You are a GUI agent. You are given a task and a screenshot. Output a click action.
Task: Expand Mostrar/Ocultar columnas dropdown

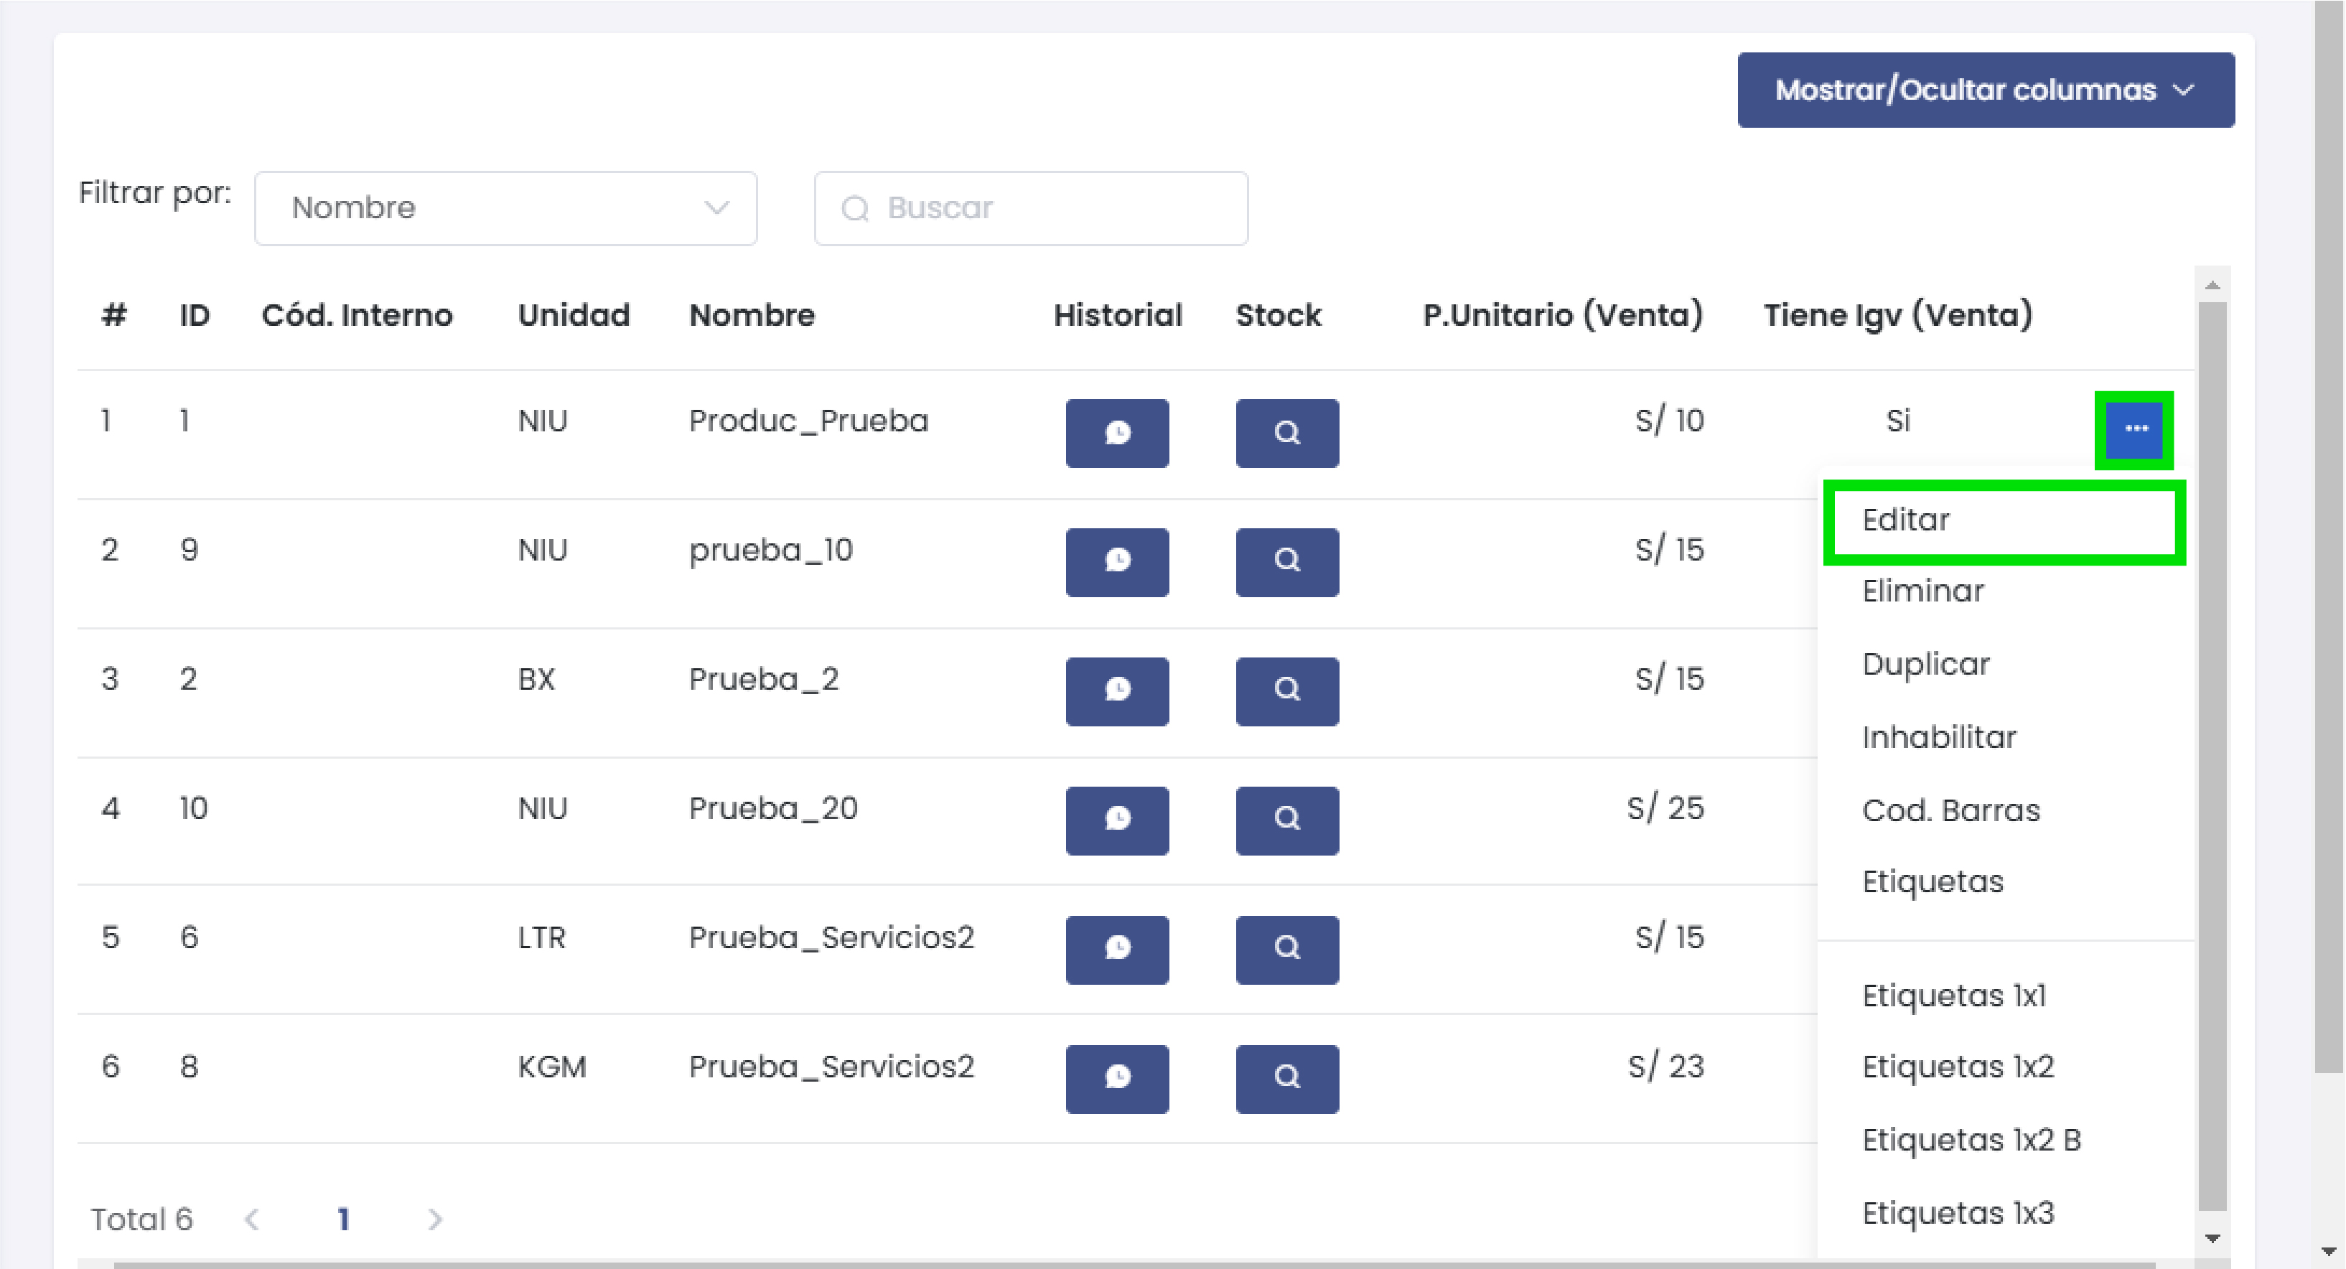1984,90
